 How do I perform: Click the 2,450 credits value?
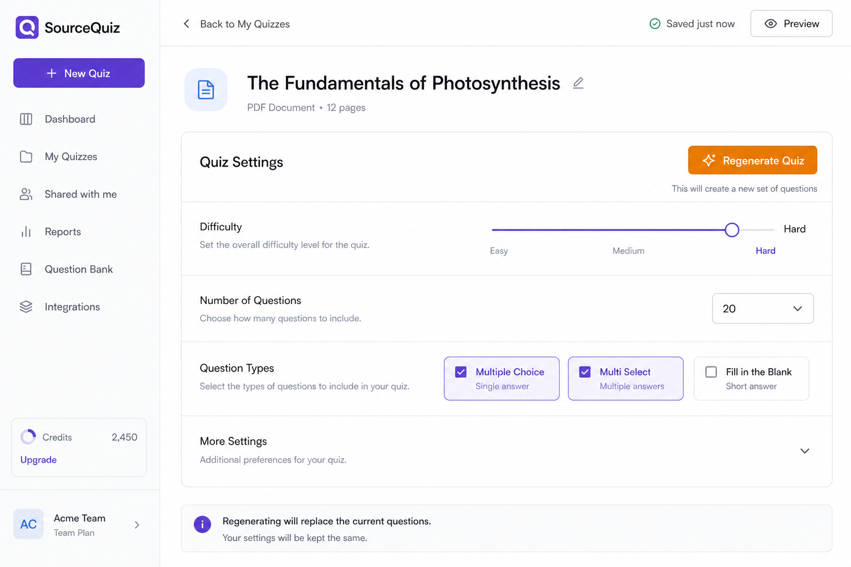pos(125,437)
